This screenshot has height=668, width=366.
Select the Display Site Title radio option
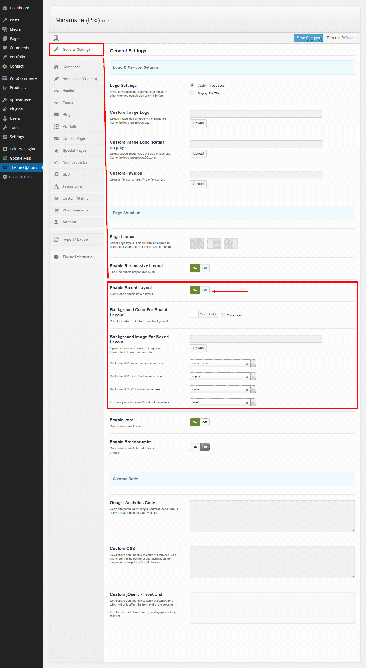pos(192,93)
